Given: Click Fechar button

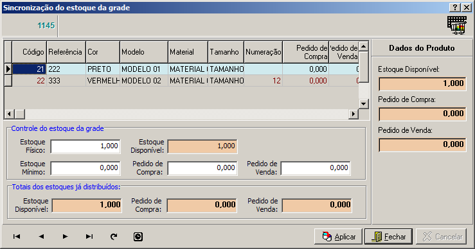Looking at the screenshot, I should point(388,236).
